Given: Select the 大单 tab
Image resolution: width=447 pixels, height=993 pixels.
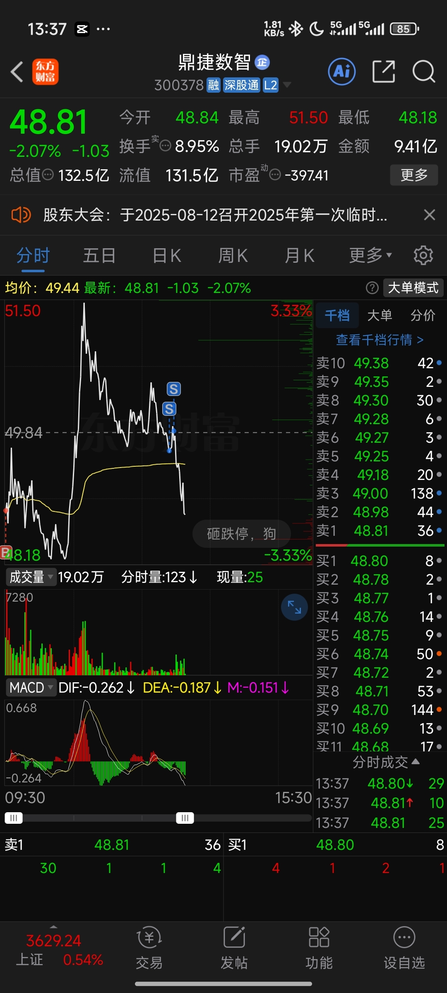Looking at the screenshot, I should (380, 315).
